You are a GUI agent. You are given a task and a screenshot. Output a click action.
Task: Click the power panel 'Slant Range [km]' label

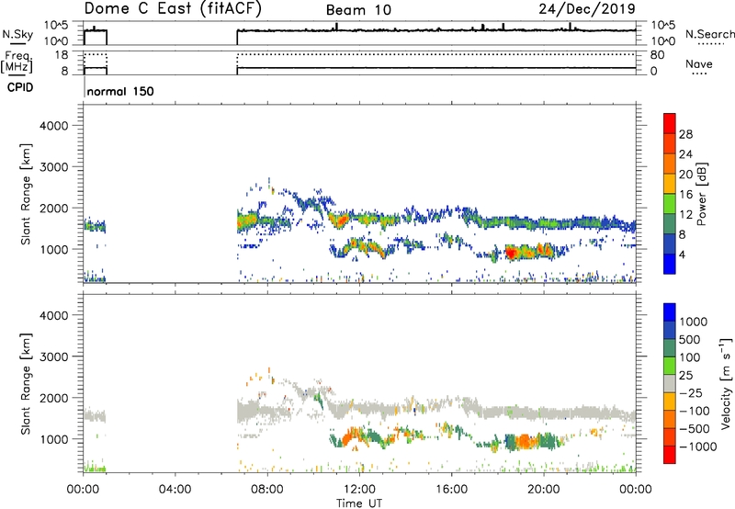[26, 194]
